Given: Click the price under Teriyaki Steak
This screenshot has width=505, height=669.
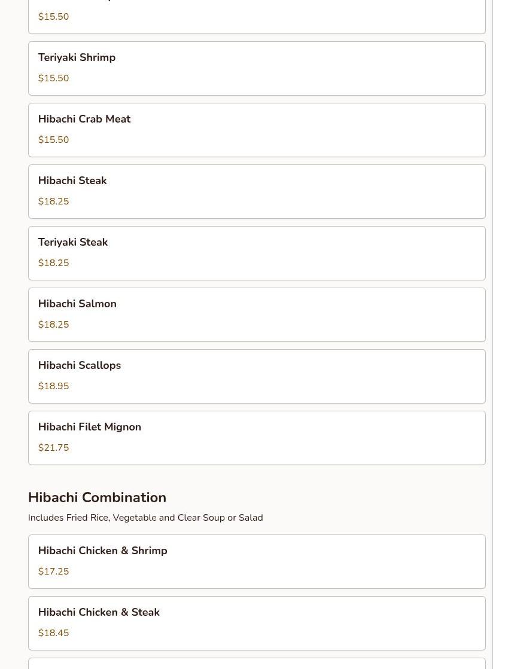Looking at the screenshot, I should 53,263.
